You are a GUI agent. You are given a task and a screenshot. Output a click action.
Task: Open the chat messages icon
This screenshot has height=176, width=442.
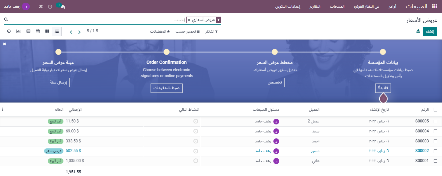62,7
